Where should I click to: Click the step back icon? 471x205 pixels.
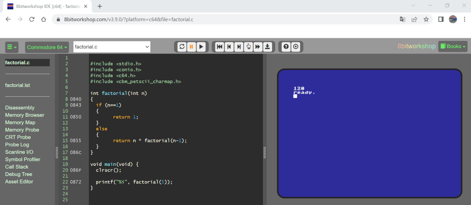pyautogui.click(x=229, y=47)
